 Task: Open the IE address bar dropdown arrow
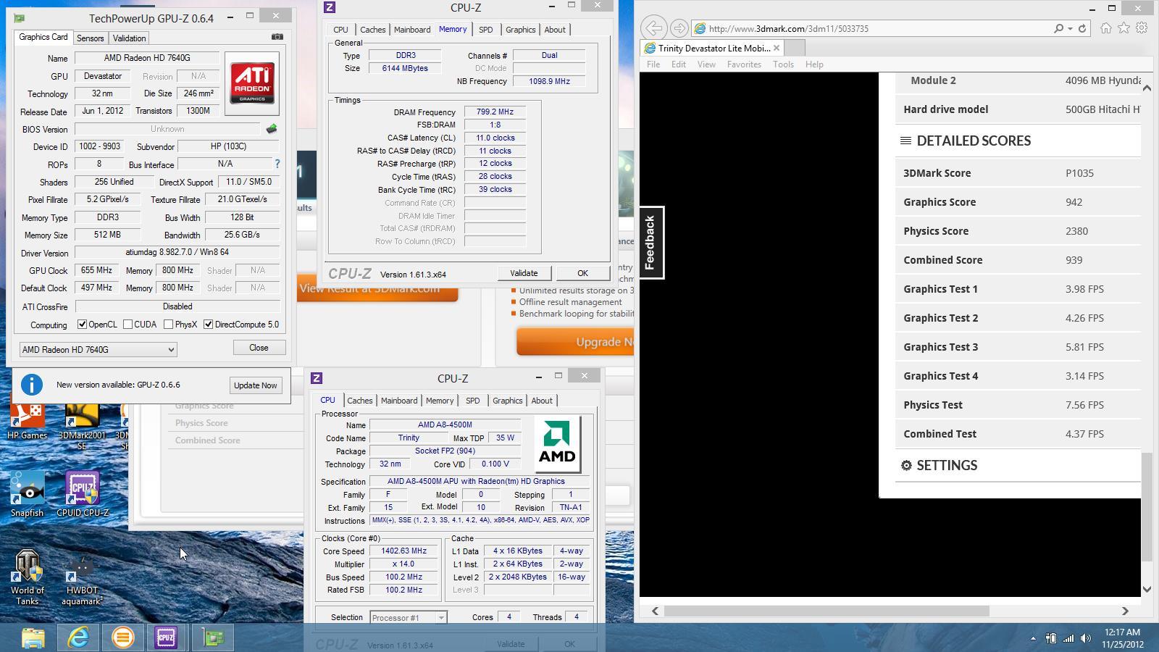click(x=1071, y=28)
